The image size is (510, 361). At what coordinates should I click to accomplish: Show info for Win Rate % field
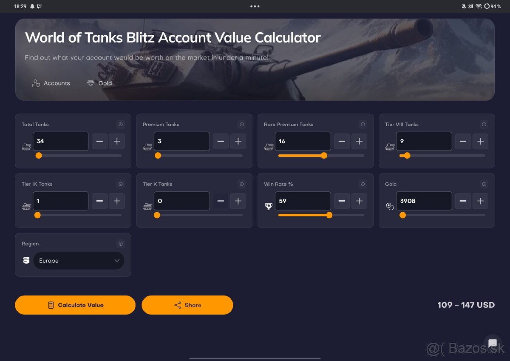click(363, 184)
